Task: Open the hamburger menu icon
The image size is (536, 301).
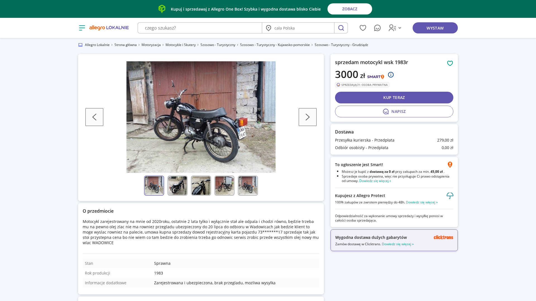Action: pyautogui.click(x=82, y=28)
